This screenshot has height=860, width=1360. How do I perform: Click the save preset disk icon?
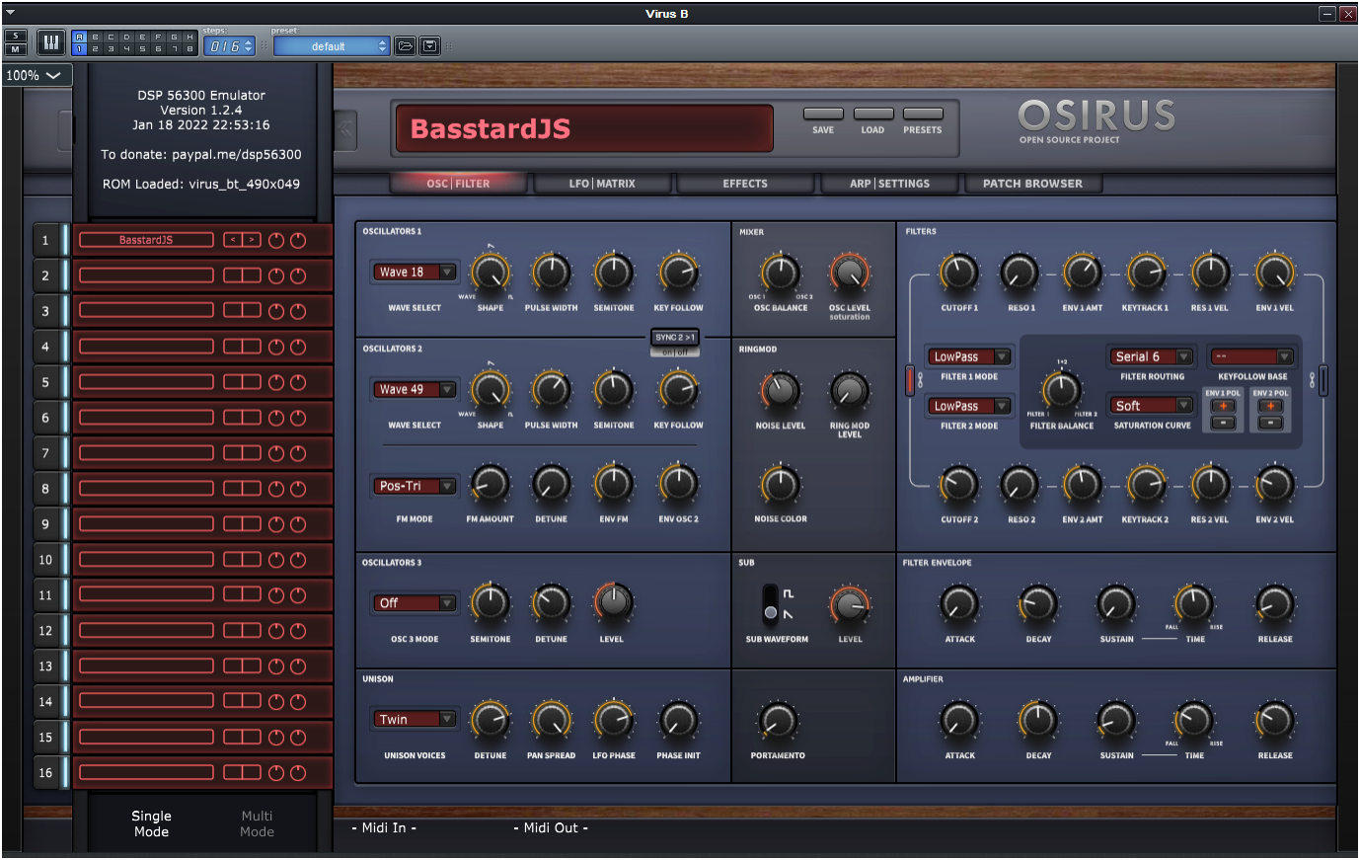point(429,46)
